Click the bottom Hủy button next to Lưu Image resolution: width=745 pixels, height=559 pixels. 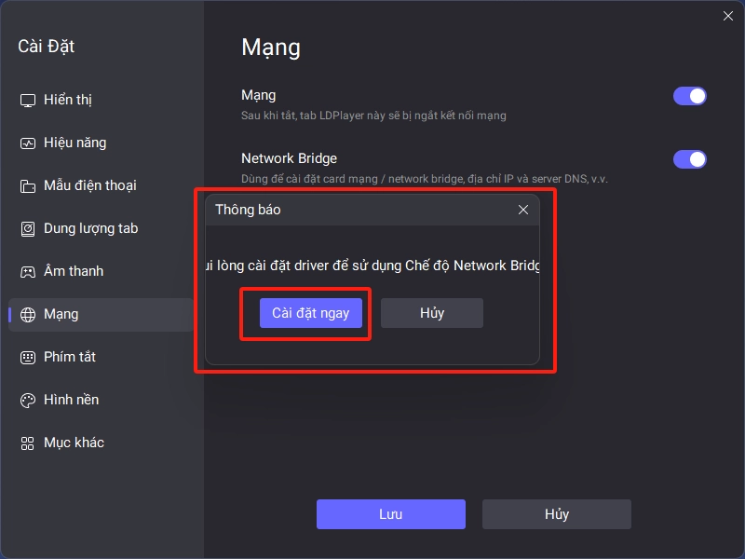click(557, 514)
